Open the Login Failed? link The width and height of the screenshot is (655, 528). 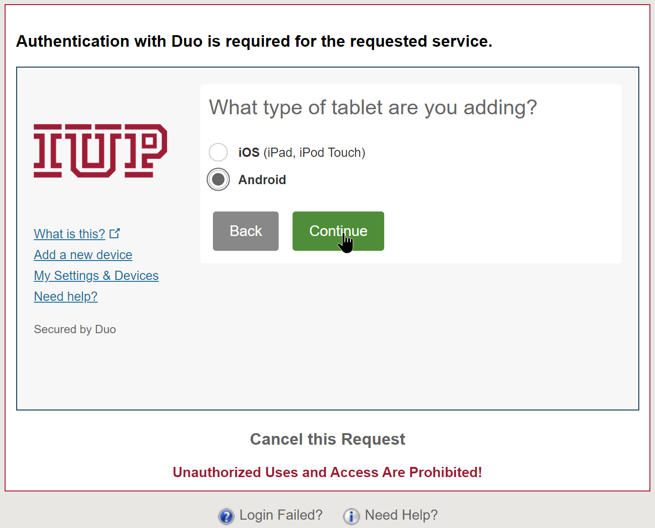[281, 515]
